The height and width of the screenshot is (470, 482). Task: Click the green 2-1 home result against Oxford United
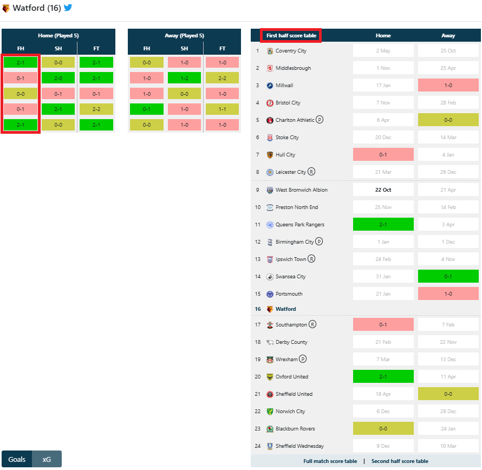(383, 377)
